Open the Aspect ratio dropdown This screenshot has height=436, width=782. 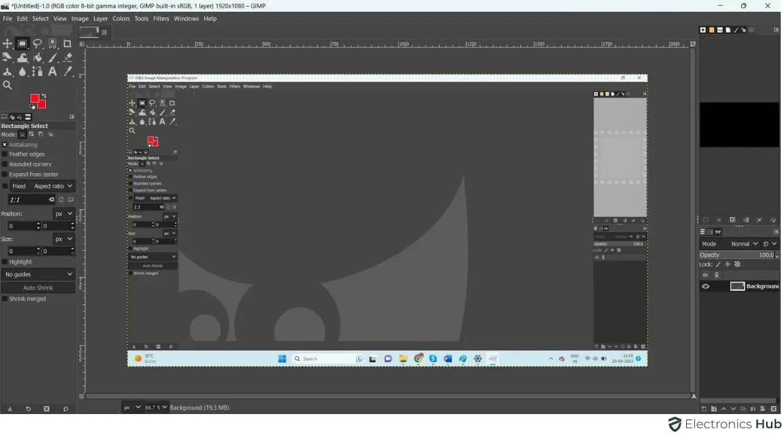point(53,186)
